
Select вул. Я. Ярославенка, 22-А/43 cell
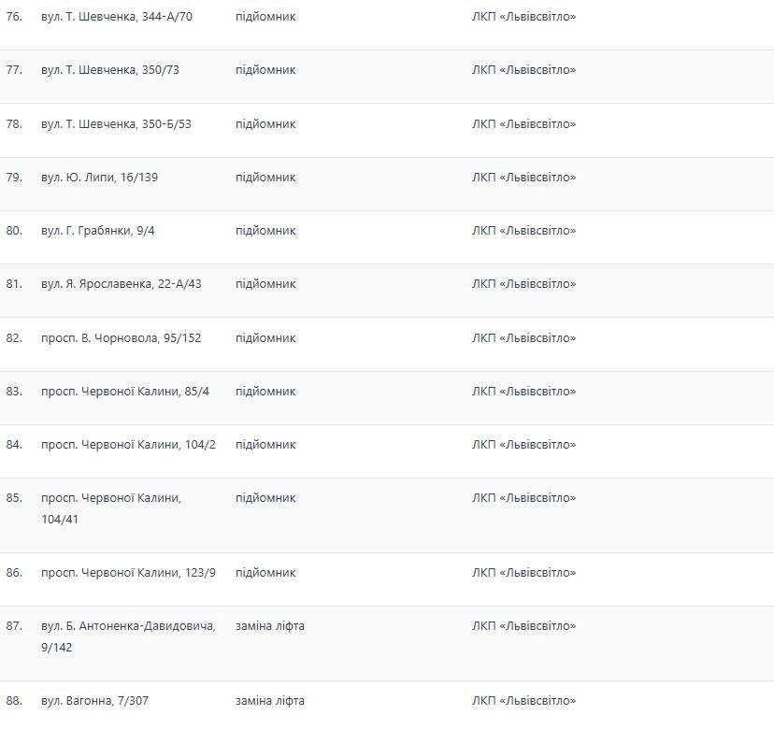[x=122, y=284]
